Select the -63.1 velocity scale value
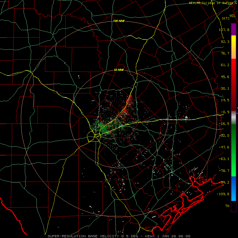This screenshot has width=238, height=238. 224,159
